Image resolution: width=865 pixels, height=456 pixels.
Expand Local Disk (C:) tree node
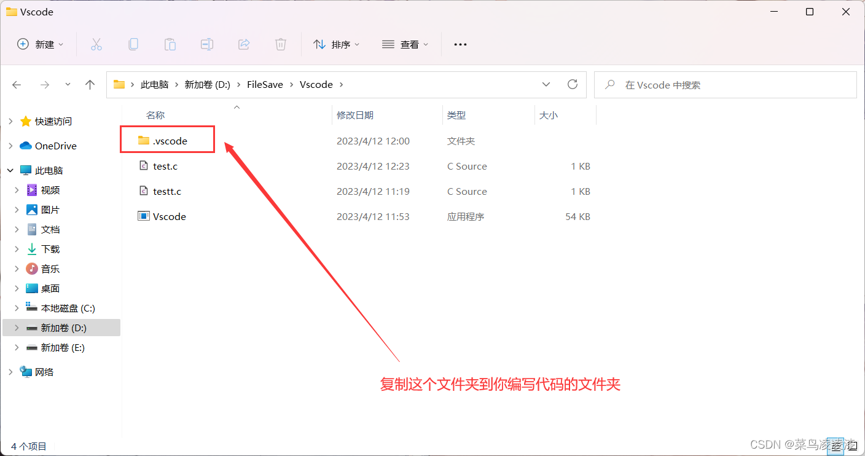tap(17, 308)
